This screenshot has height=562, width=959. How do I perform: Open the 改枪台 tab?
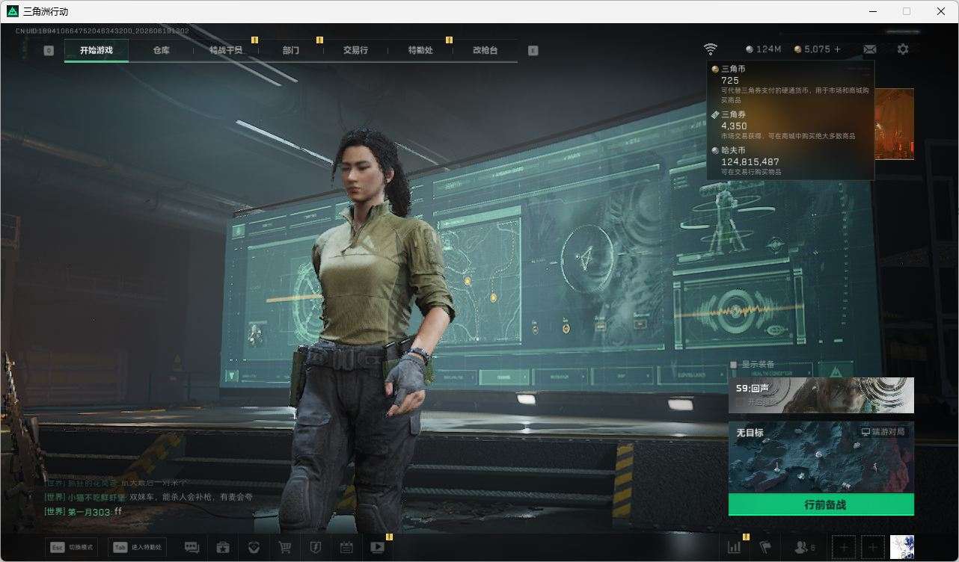485,50
